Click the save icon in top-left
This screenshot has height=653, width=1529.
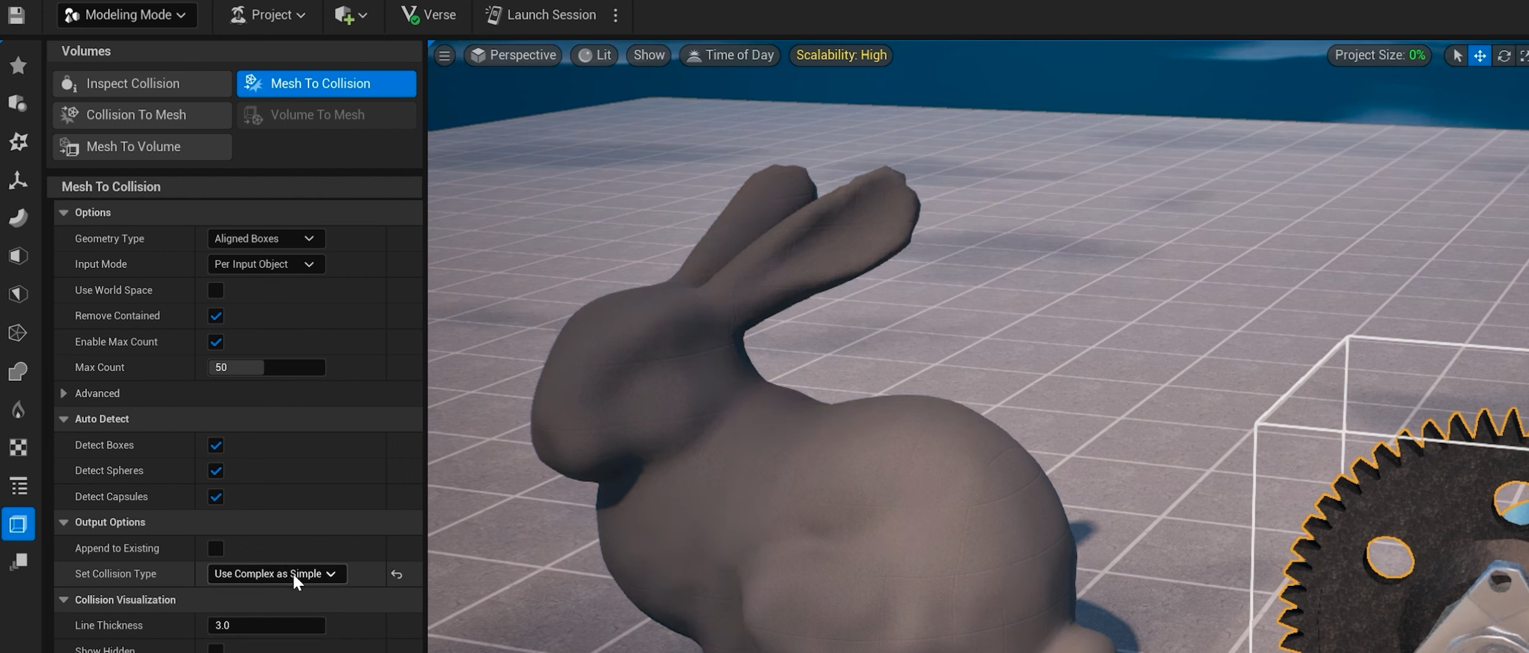(x=16, y=14)
